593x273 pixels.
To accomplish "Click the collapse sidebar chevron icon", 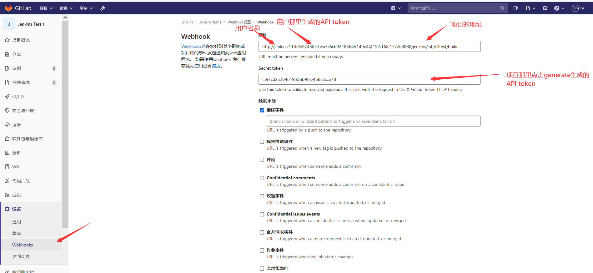I will coord(7,272).
